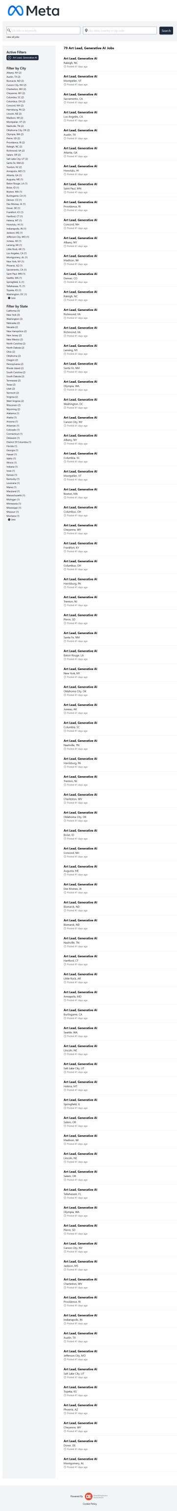177x1511 pixels.
Task: Open the Cookie Policy footer link
Action: (x=89, y=1504)
